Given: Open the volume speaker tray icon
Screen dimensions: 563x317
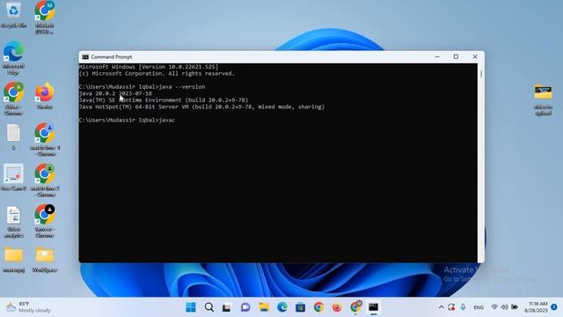Looking at the screenshot, I should (504, 307).
